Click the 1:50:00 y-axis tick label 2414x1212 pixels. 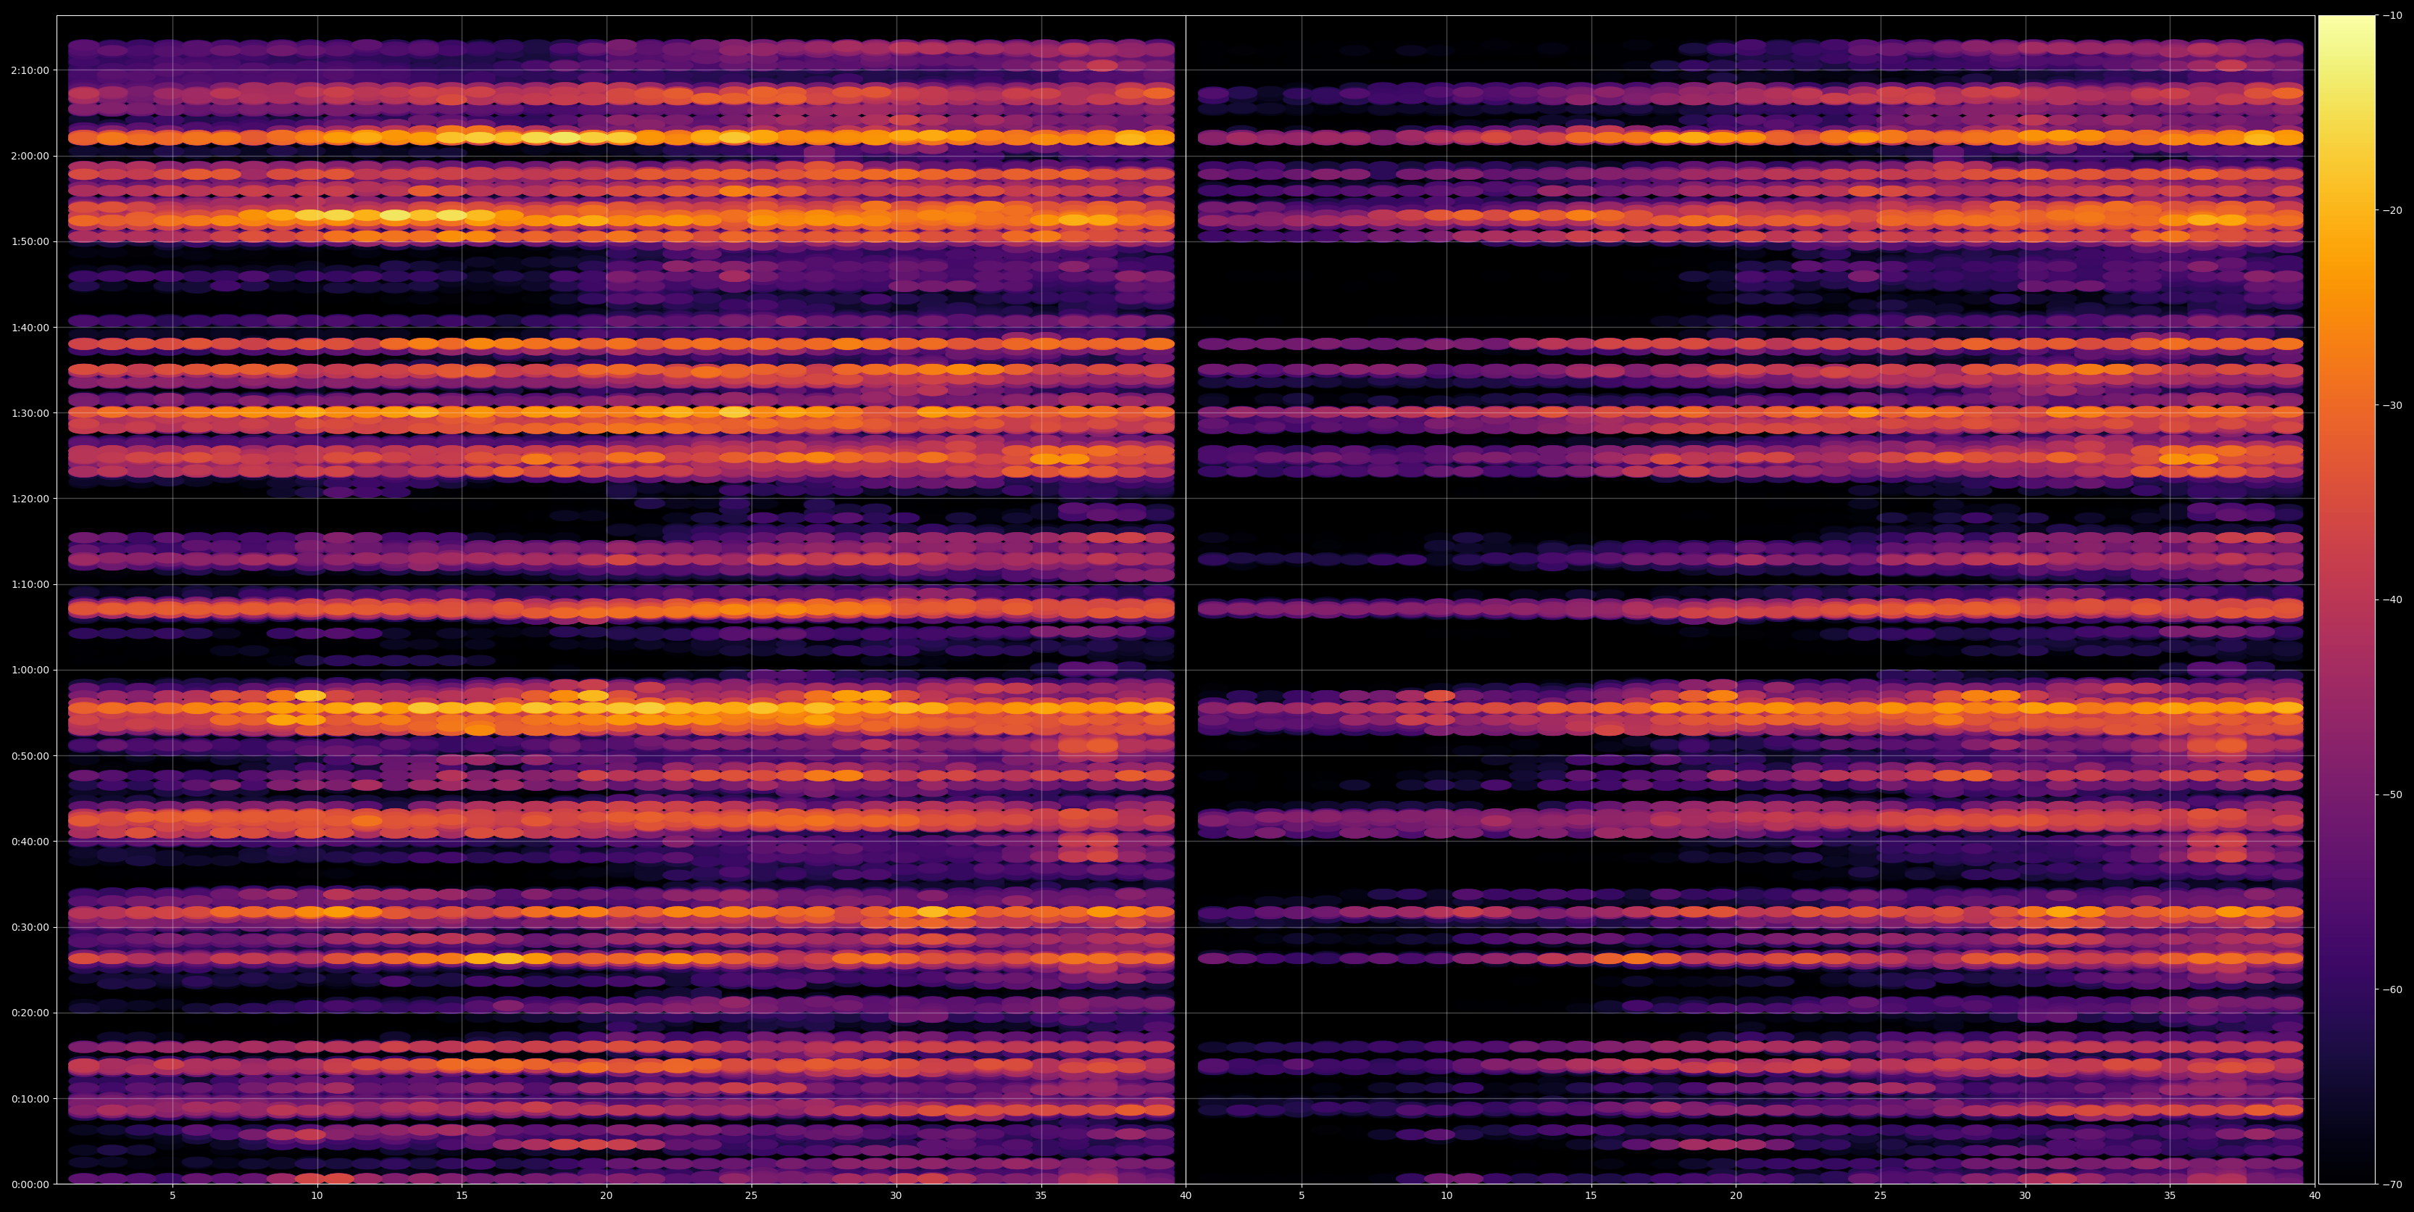pos(30,241)
